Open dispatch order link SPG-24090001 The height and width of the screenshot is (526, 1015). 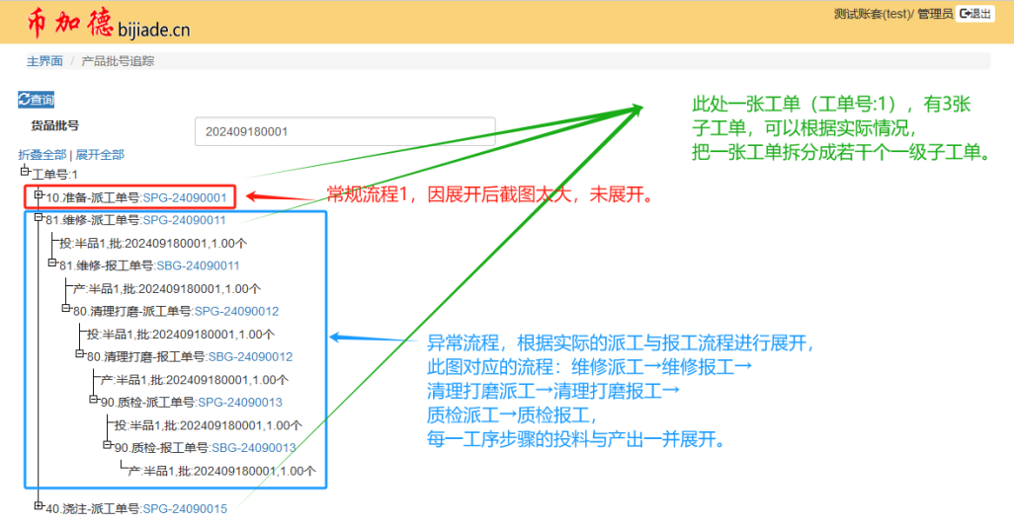pyautogui.click(x=185, y=197)
